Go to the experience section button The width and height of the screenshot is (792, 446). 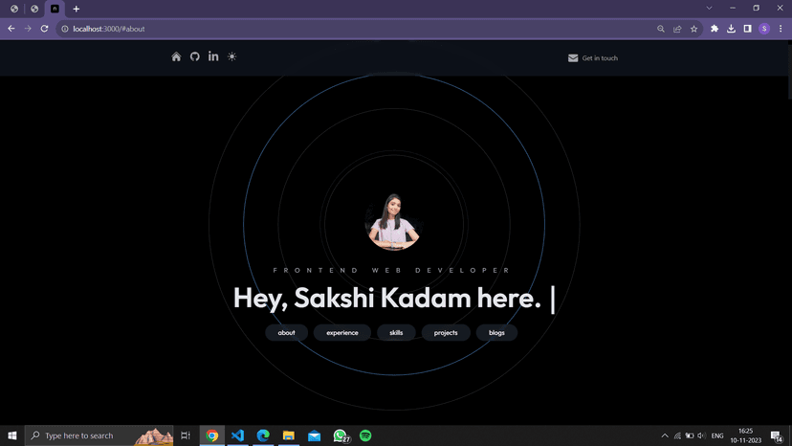(x=342, y=333)
